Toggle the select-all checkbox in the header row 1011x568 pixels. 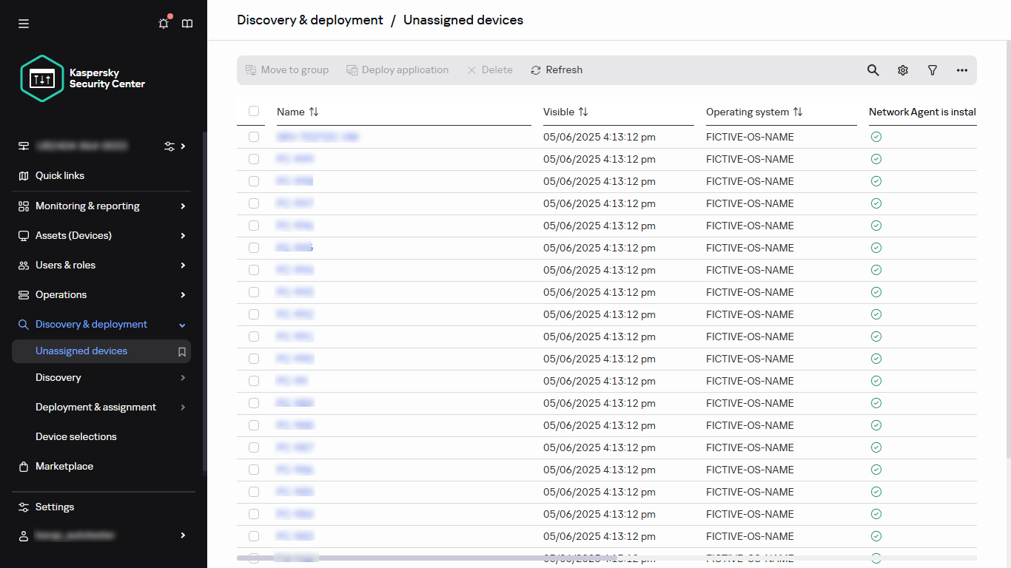(x=254, y=111)
